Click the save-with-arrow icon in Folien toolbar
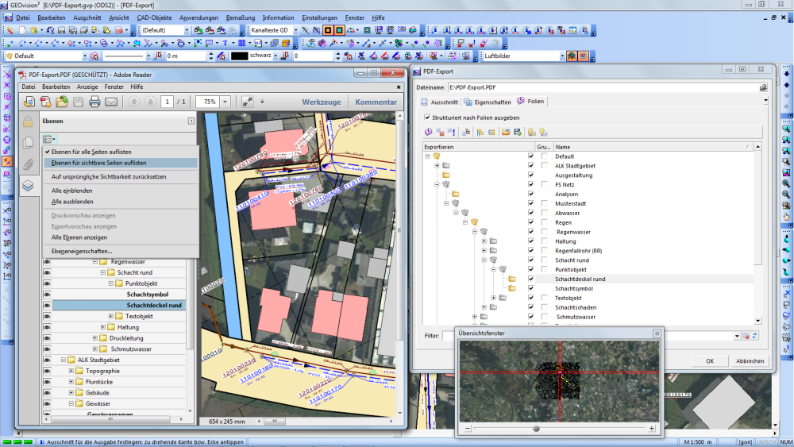 pos(517,132)
